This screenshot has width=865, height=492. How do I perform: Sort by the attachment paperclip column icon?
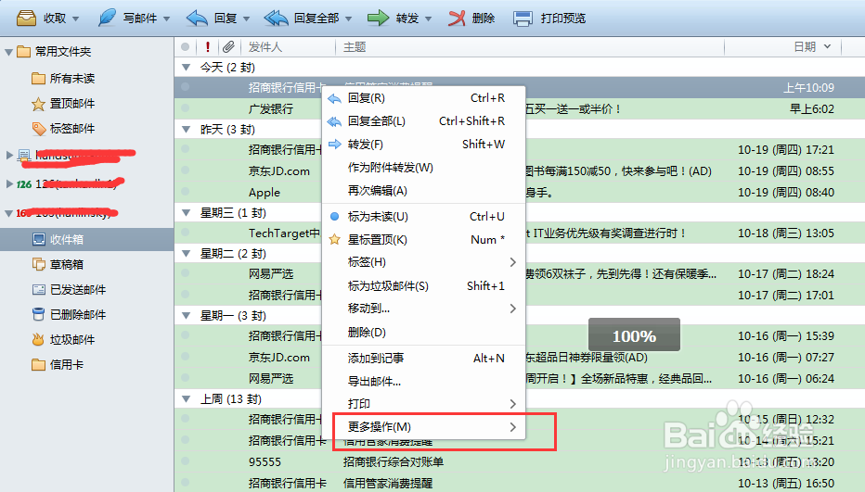[228, 47]
